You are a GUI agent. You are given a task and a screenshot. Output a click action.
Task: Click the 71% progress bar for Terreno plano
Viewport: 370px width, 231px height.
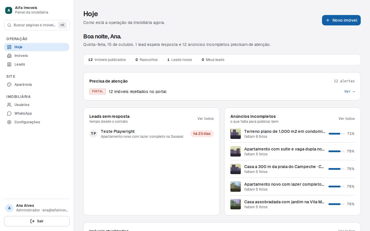click(336, 134)
